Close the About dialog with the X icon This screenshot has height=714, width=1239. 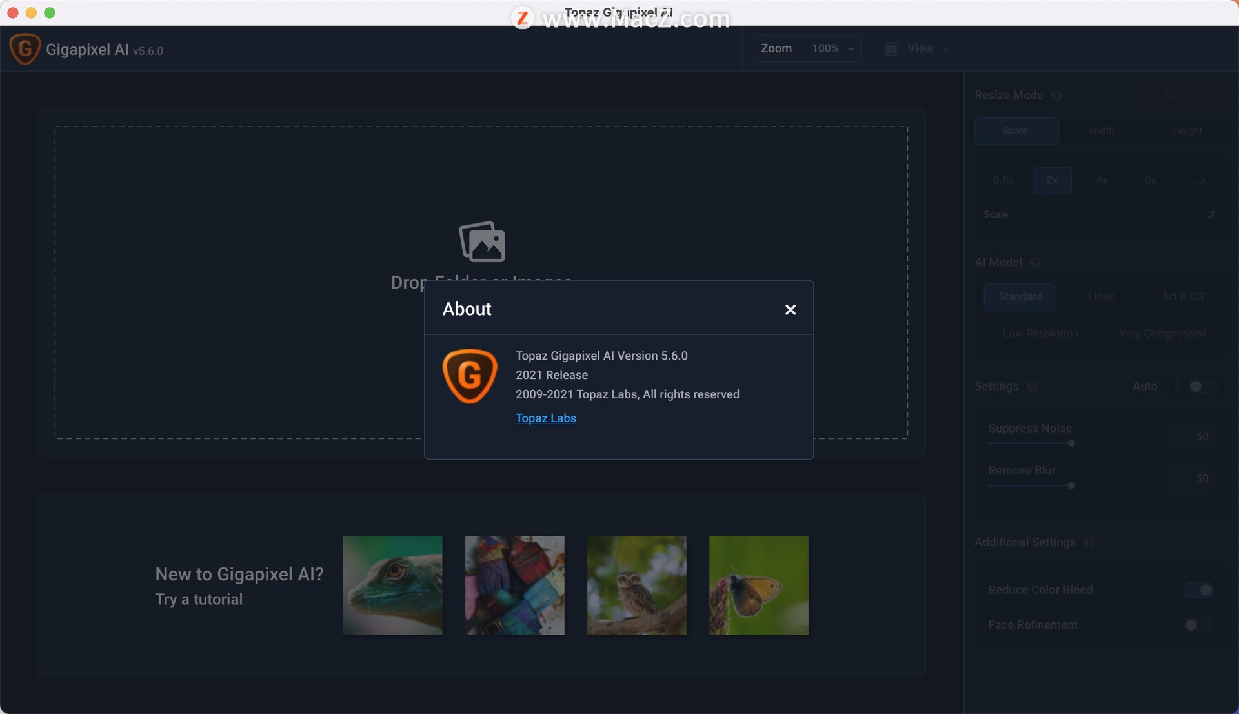click(x=790, y=310)
